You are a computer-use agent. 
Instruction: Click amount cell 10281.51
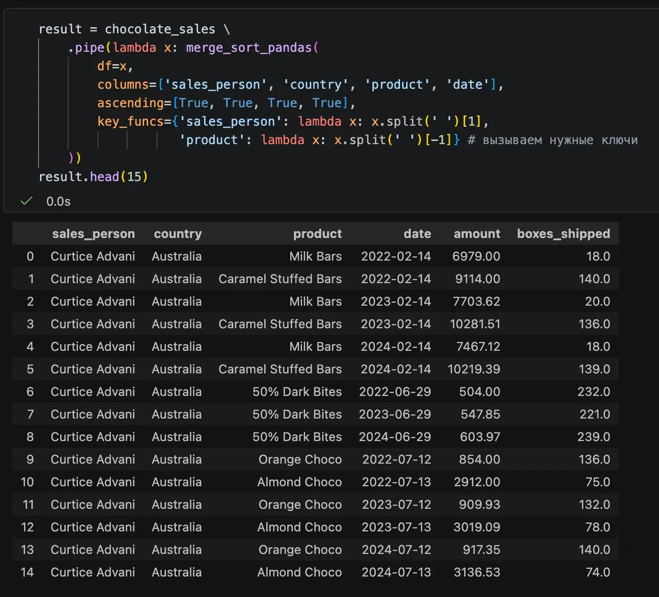point(475,324)
